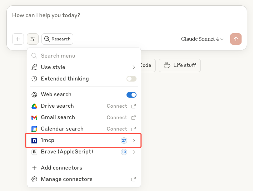Connect Drive search
This screenshot has width=253, height=191.
[117, 106]
